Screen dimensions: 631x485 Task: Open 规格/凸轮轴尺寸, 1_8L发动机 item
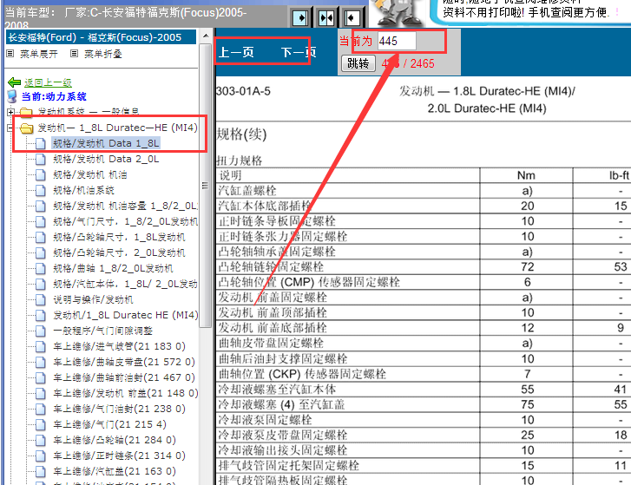point(119,237)
